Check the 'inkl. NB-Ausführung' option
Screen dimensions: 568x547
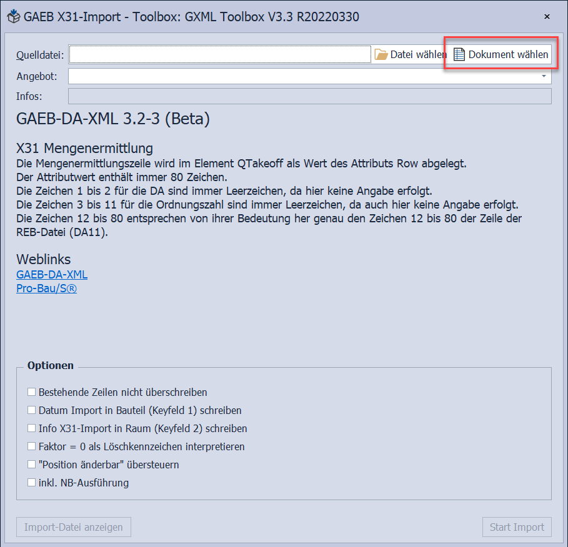pyautogui.click(x=31, y=483)
